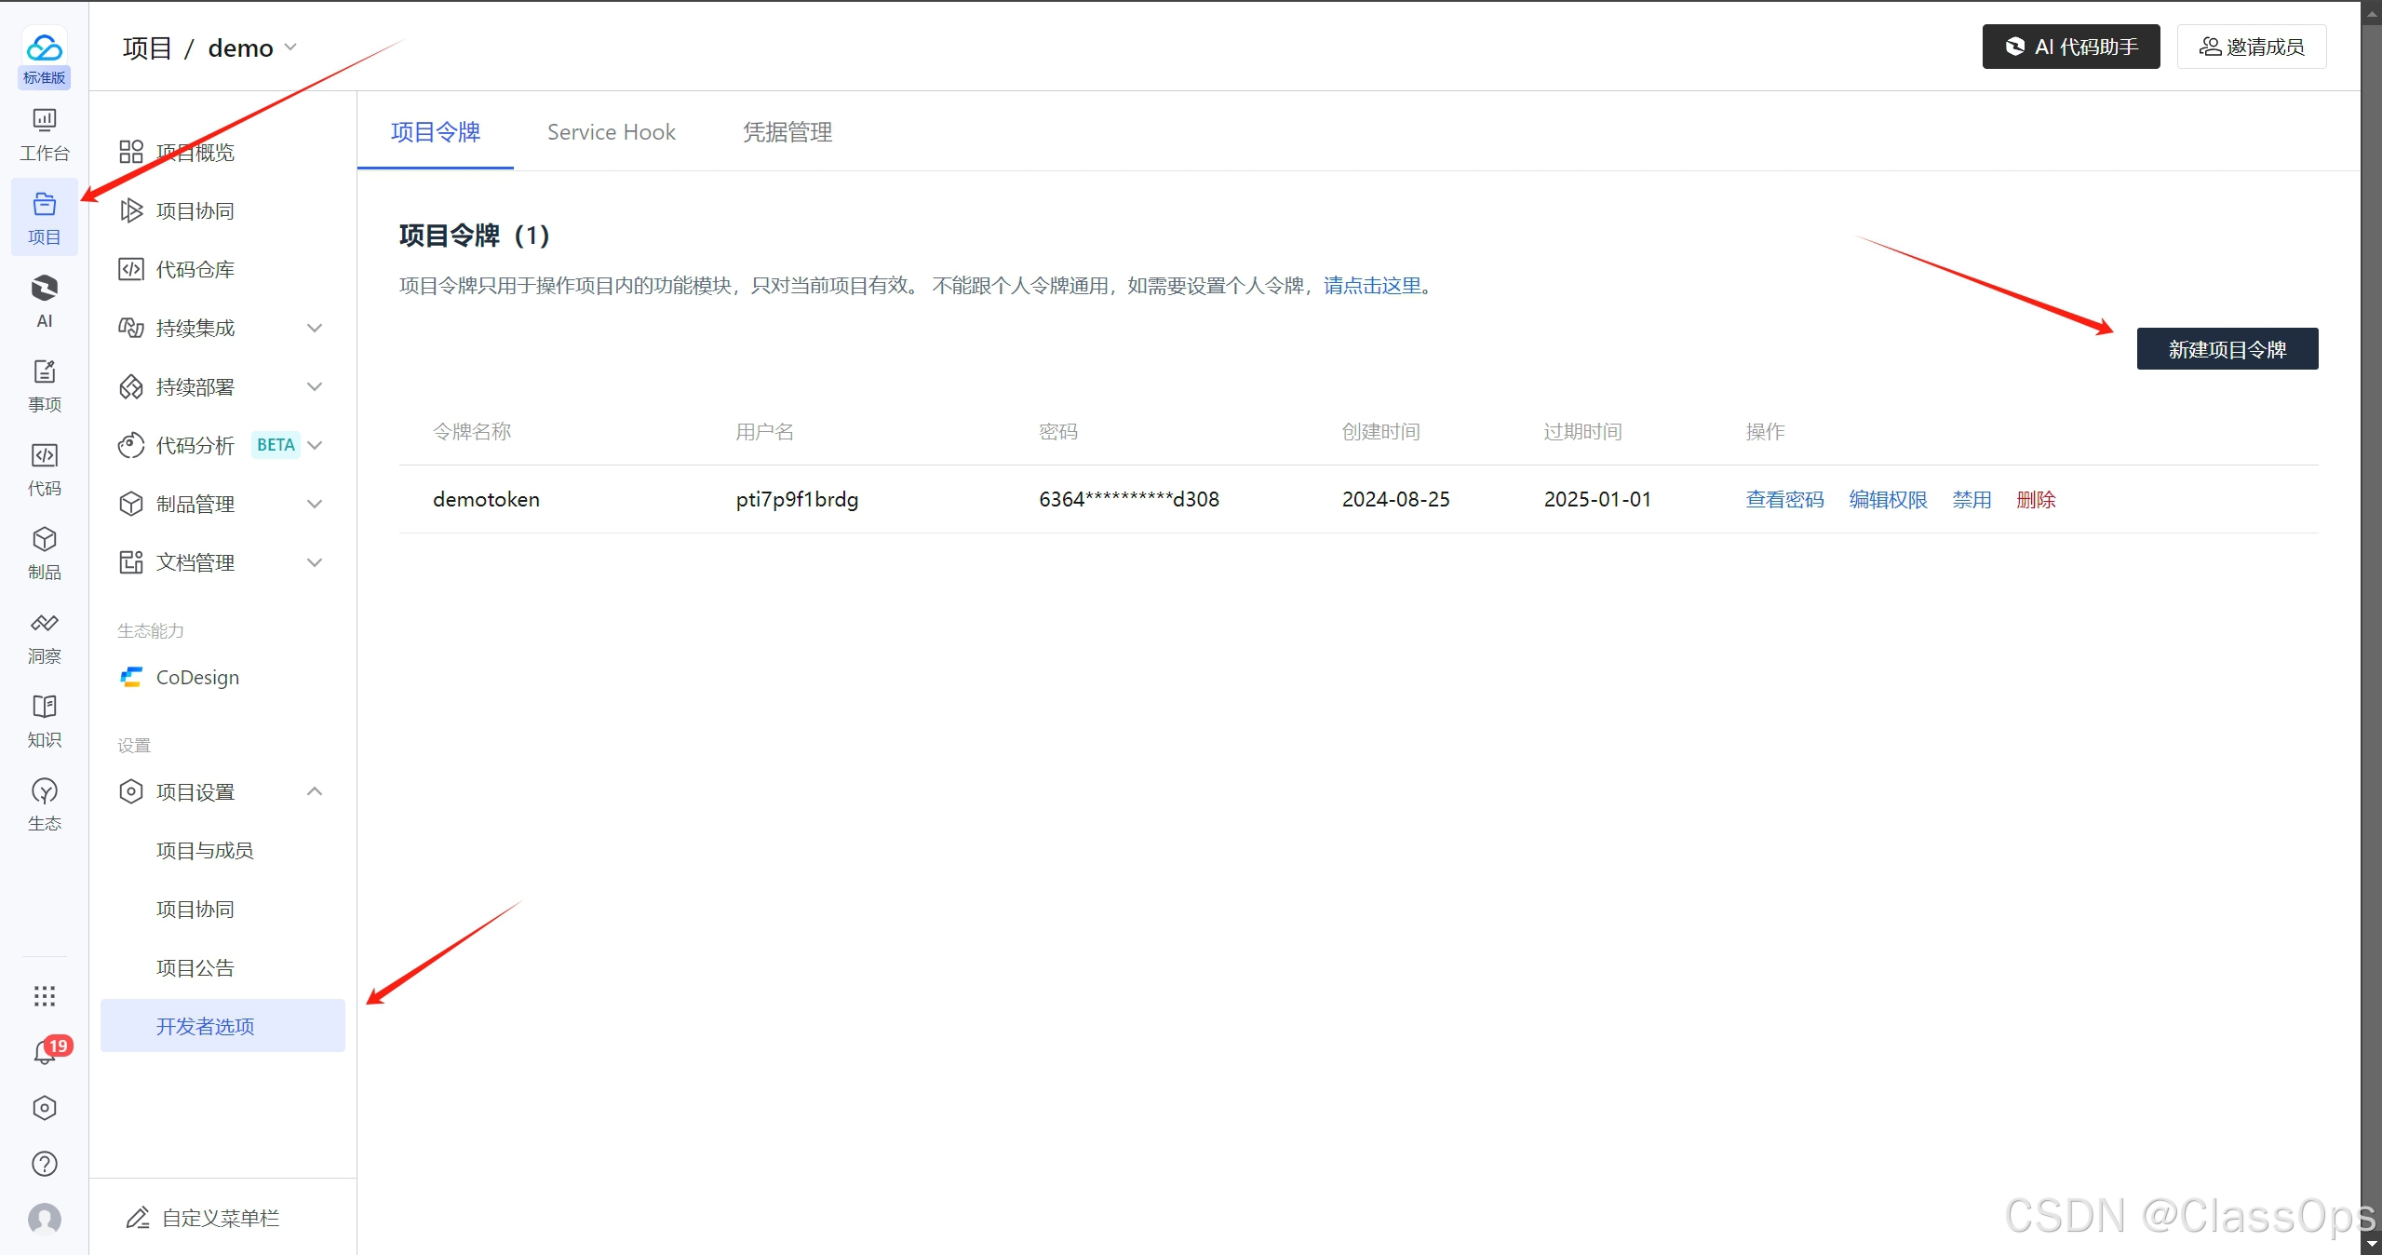Open the user avatar at bottom left

pos(44,1219)
